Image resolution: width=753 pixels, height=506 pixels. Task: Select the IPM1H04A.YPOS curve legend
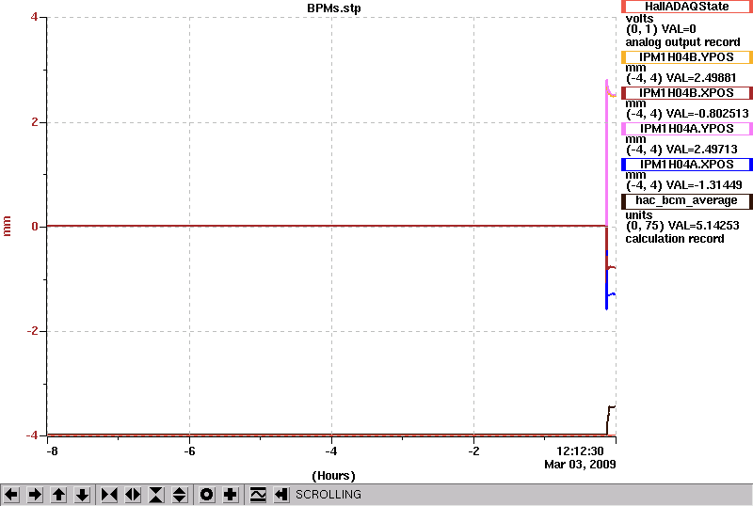(x=687, y=129)
